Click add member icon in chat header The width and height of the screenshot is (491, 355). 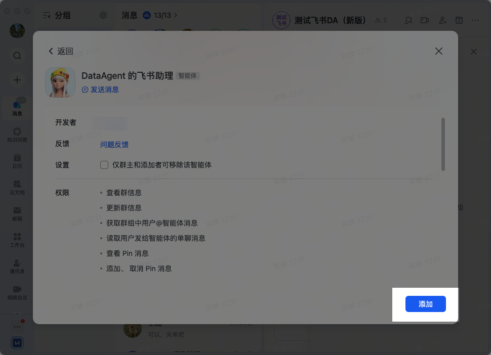(x=442, y=20)
